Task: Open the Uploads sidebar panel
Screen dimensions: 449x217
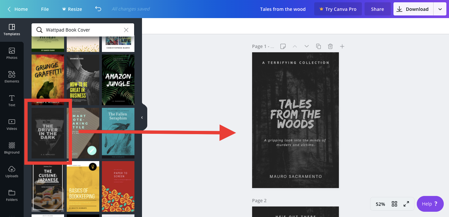Action: point(12,172)
